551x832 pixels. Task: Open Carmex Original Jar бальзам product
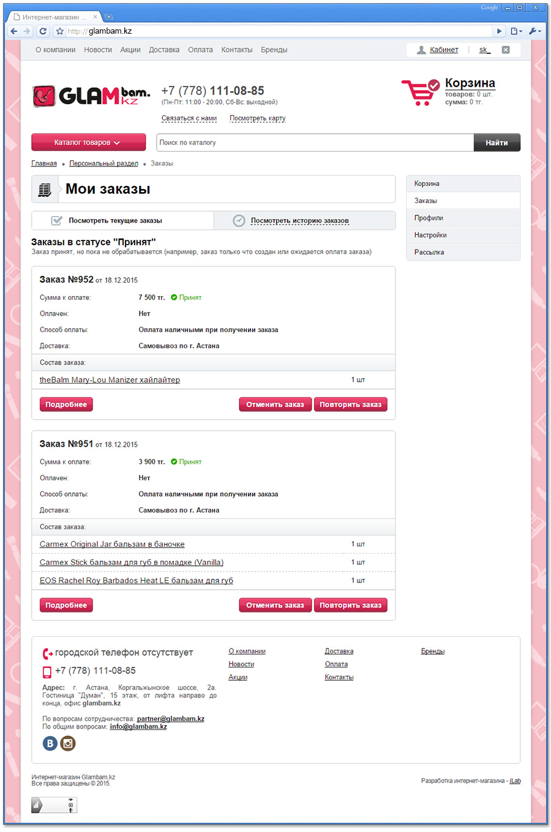click(x=112, y=544)
